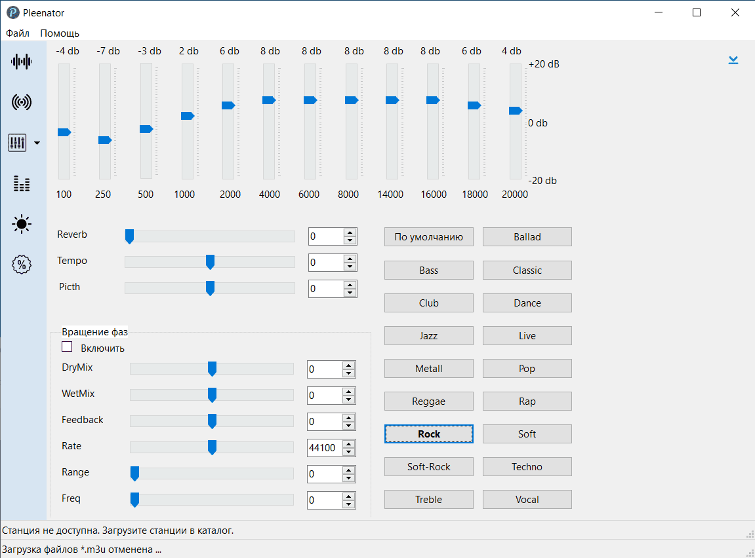Increase Reverb value with up arrow
755x558 pixels.
tap(350, 232)
